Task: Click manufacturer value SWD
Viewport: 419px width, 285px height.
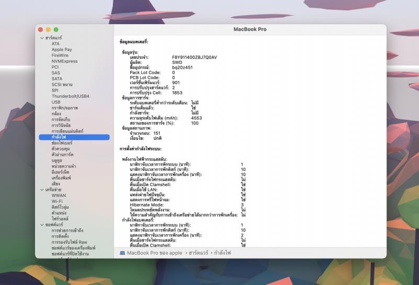Action: tap(177, 62)
